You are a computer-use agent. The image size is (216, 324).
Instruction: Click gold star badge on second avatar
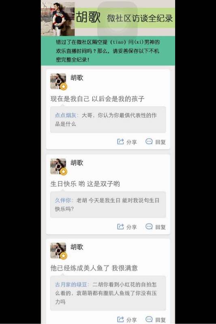(x=64, y=171)
